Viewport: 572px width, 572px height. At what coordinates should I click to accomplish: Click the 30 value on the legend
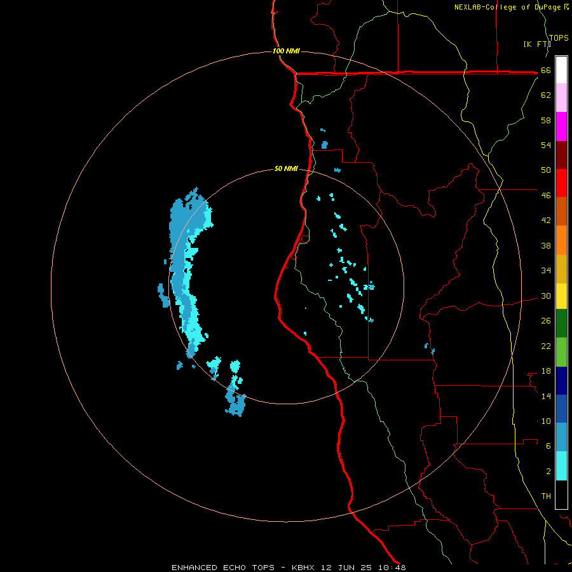[x=546, y=296]
